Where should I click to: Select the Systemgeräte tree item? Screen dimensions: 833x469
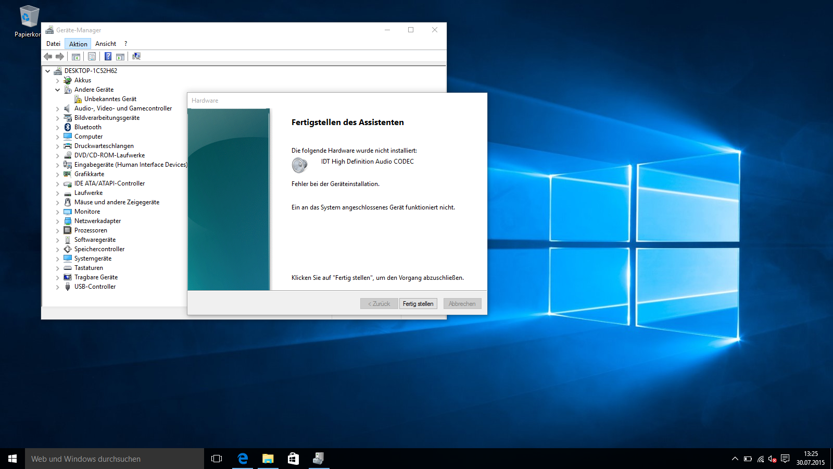pyautogui.click(x=93, y=258)
